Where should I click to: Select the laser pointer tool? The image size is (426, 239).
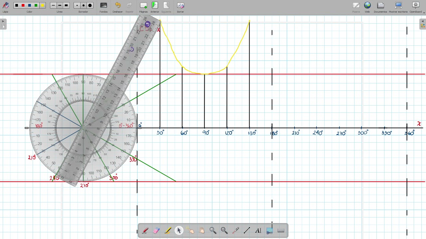pos(236,231)
